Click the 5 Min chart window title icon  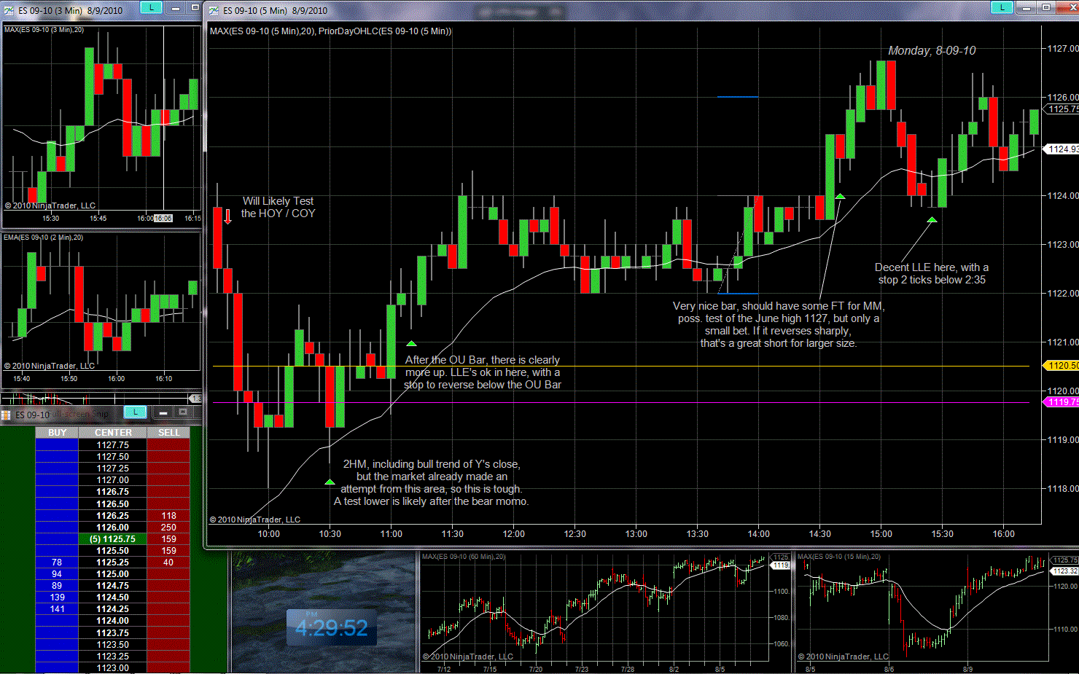tap(214, 10)
